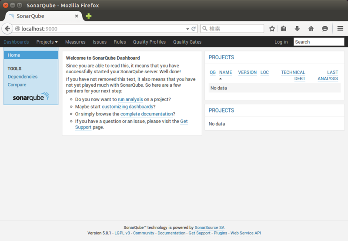Image resolution: width=348 pixels, height=241 pixels.
Task: Open the Rules navigation item
Action: pos(120,42)
